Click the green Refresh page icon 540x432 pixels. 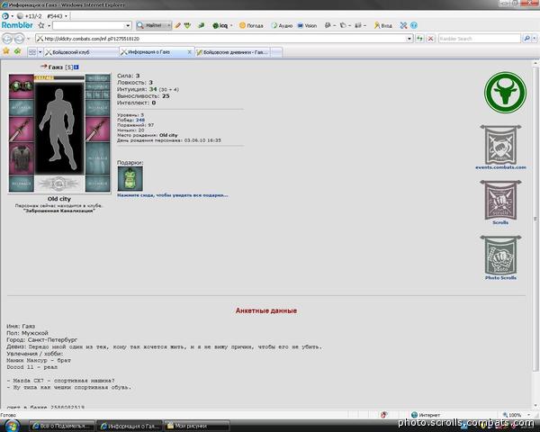[x=419, y=39]
